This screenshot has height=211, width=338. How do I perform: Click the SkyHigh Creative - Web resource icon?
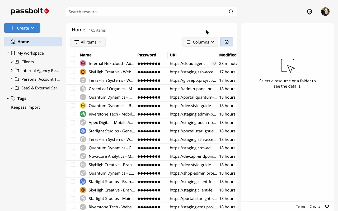83,72
